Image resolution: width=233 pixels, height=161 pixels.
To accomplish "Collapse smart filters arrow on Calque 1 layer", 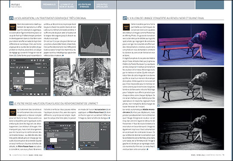I will tap(74, 135).
